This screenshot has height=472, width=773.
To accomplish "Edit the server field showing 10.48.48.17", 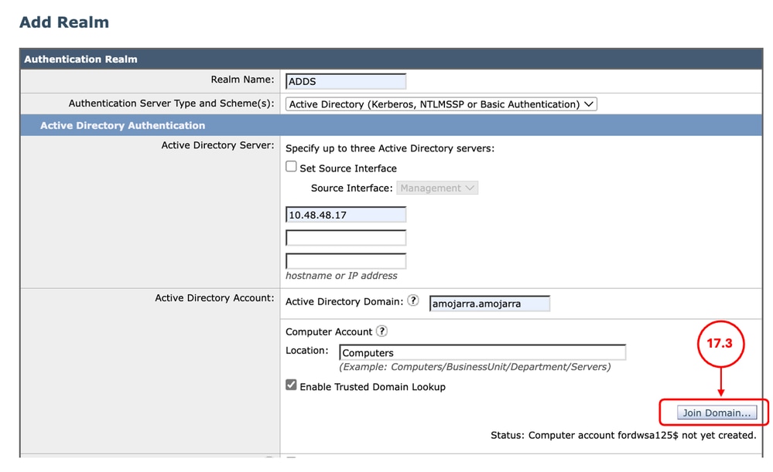I will pos(346,214).
